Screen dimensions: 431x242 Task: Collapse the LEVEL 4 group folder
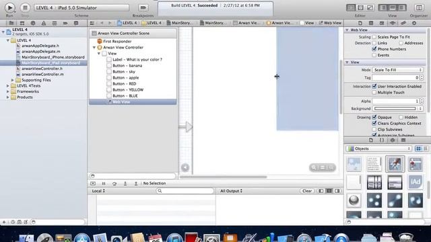7,40
